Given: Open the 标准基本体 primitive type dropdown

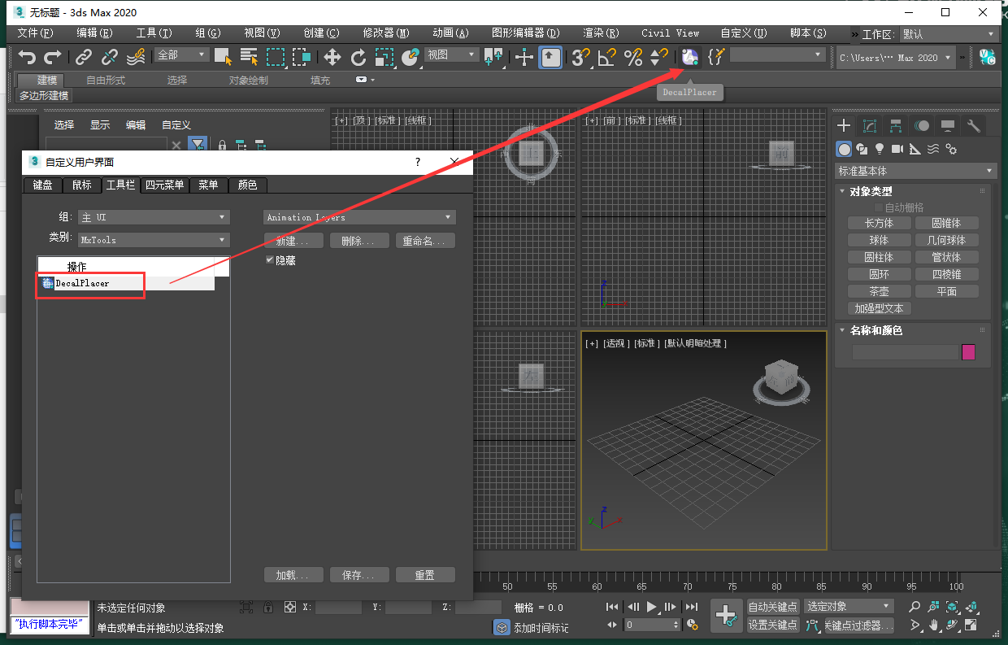Looking at the screenshot, I should pyautogui.click(x=915, y=171).
